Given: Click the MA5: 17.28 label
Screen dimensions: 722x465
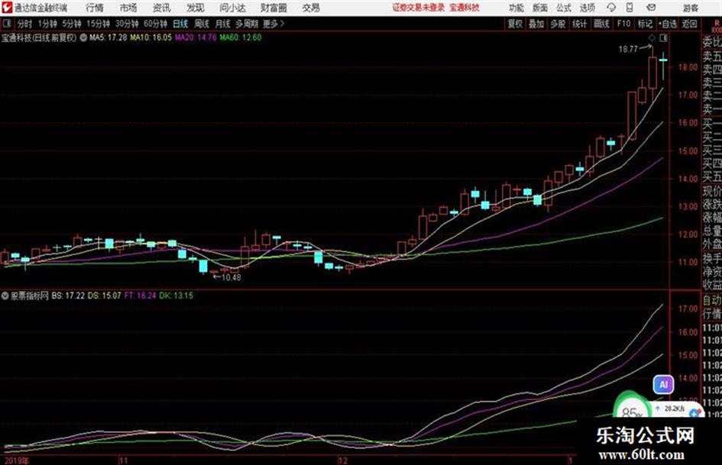Looking at the screenshot, I should click(x=108, y=37).
